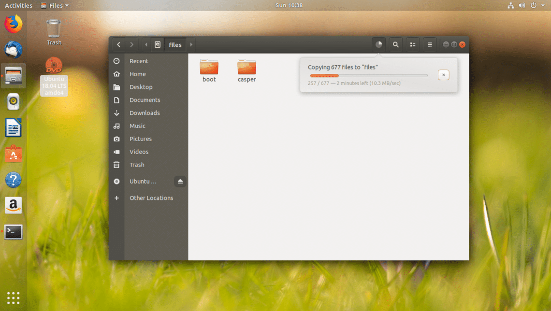The width and height of the screenshot is (551, 311).
Task: Click Activities in the top bar
Action: 18,5
